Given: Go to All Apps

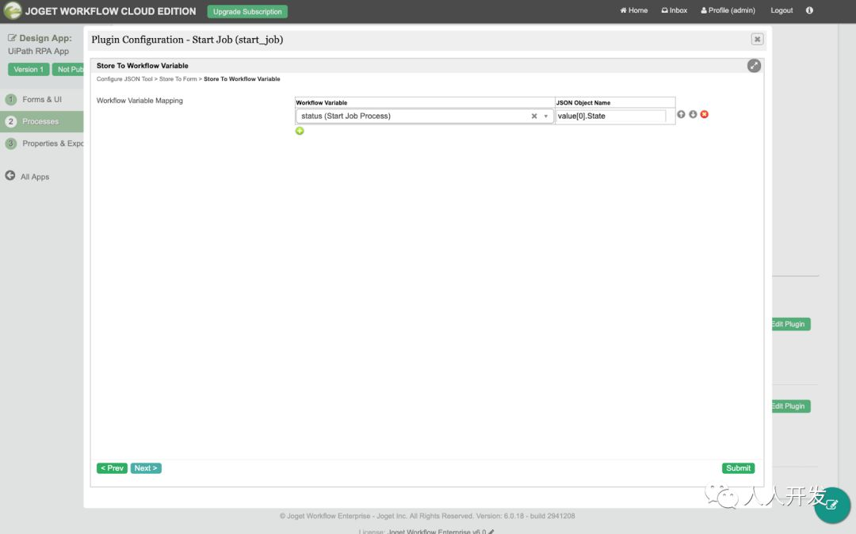Looking at the screenshot, I should 35,177.
